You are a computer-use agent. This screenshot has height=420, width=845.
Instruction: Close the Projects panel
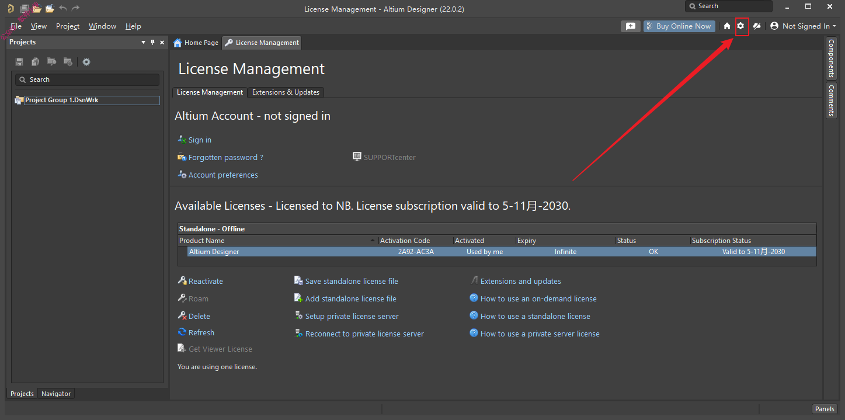162,42
